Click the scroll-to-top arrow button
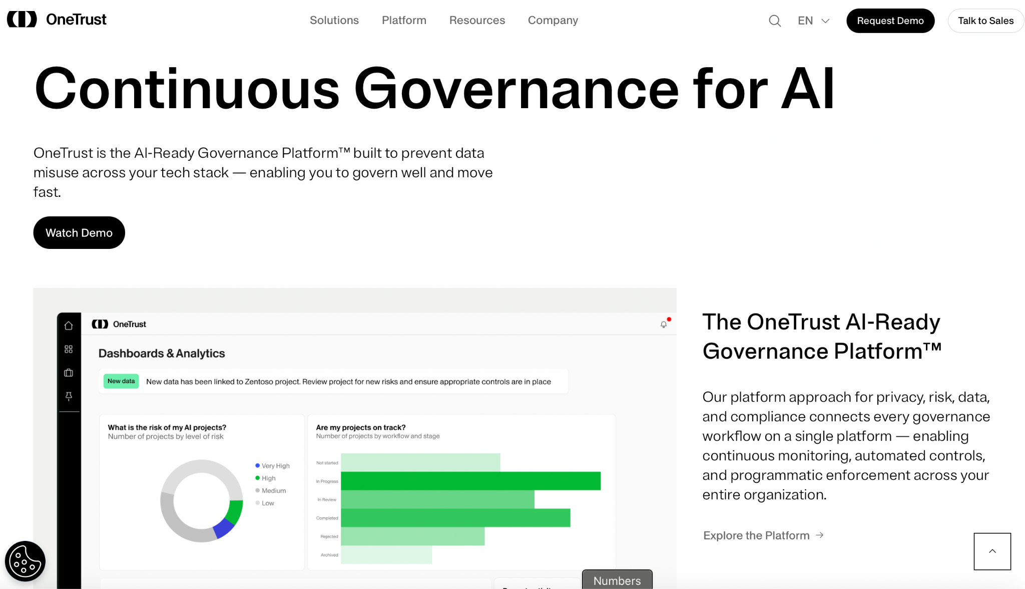This screenshot has height=589, width=1025. [x=992, y=551]
